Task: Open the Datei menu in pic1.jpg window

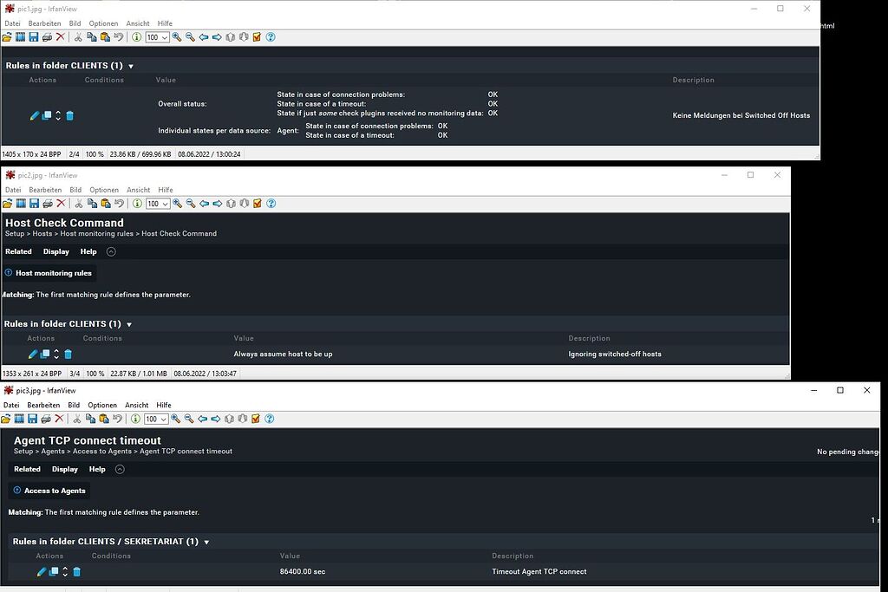Action: click(13, 23)
